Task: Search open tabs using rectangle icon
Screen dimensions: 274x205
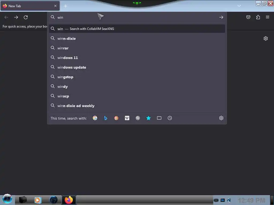Action: pyautogui.click(x=159, y=118)
